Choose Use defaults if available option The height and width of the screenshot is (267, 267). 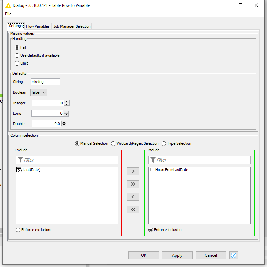pyautogui.click(x=17, y=55)
